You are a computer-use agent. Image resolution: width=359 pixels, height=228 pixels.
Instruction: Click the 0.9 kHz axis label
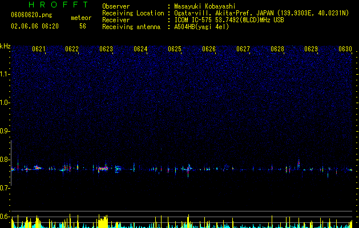click(5, 131)
